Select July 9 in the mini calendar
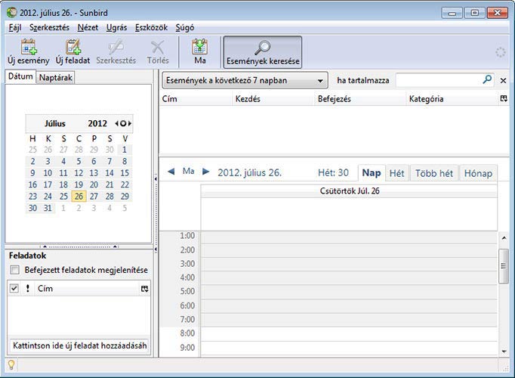This screenshot has height=378, width=515. (32, 173)
